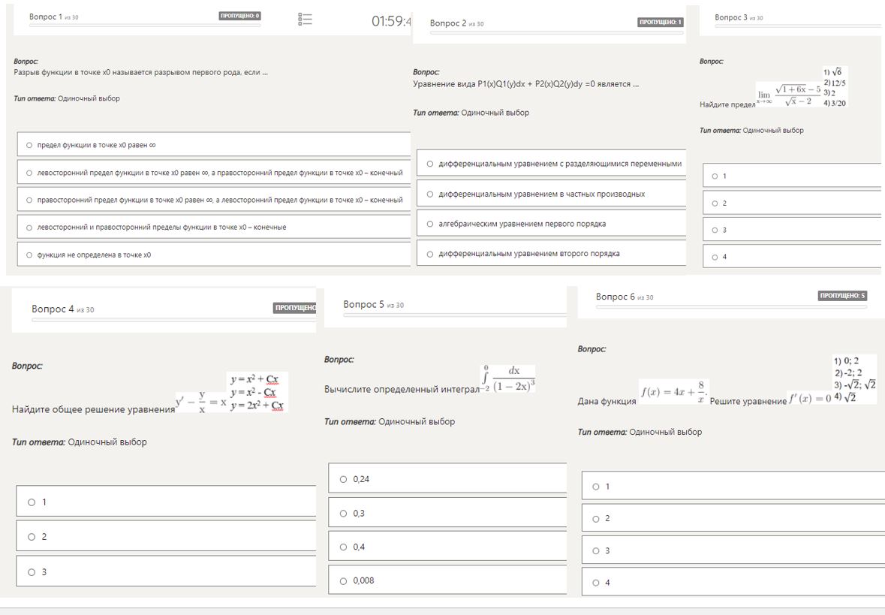The width and height of the screenshot is (885, 615).
Task: Click the 'Пропущено: 1' badge in question 2
Action: click(661, 23)
